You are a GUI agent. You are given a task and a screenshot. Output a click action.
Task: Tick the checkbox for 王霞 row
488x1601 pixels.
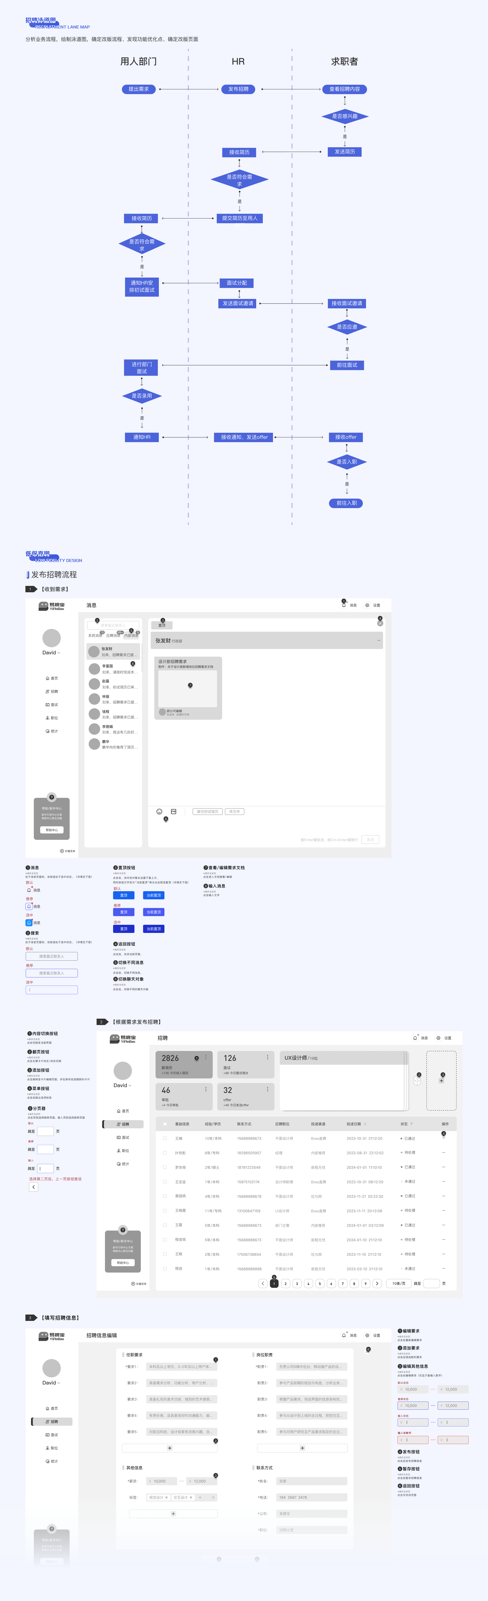(165, 1225)
